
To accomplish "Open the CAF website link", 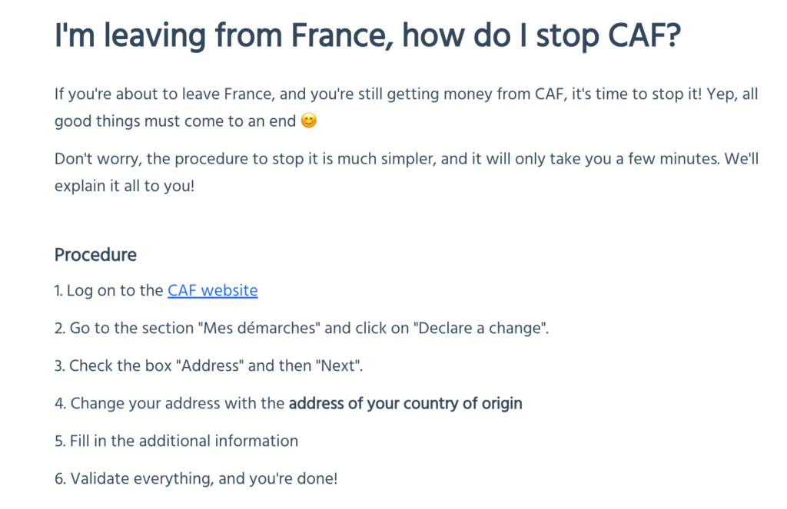I will coord(212,290).
